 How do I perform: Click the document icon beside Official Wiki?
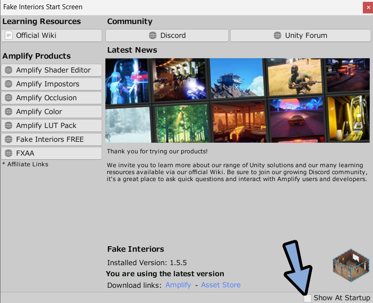(9, 36)
